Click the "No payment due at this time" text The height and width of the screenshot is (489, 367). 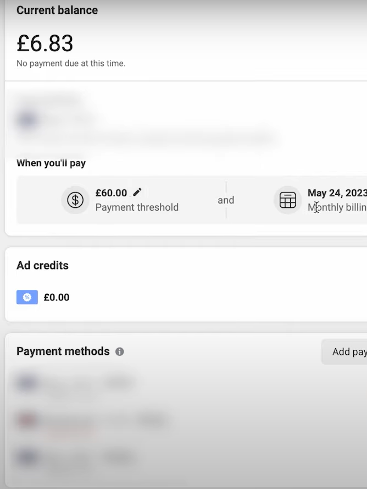tap(71, 63)
